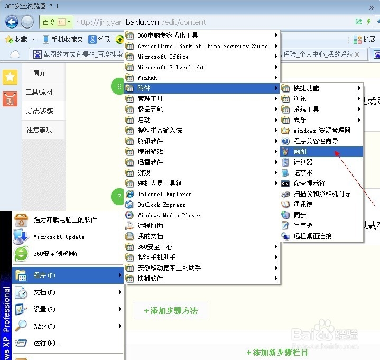Launch 计算器 calculator
Viewport: 380px width, 360px height.
(321, 162)
